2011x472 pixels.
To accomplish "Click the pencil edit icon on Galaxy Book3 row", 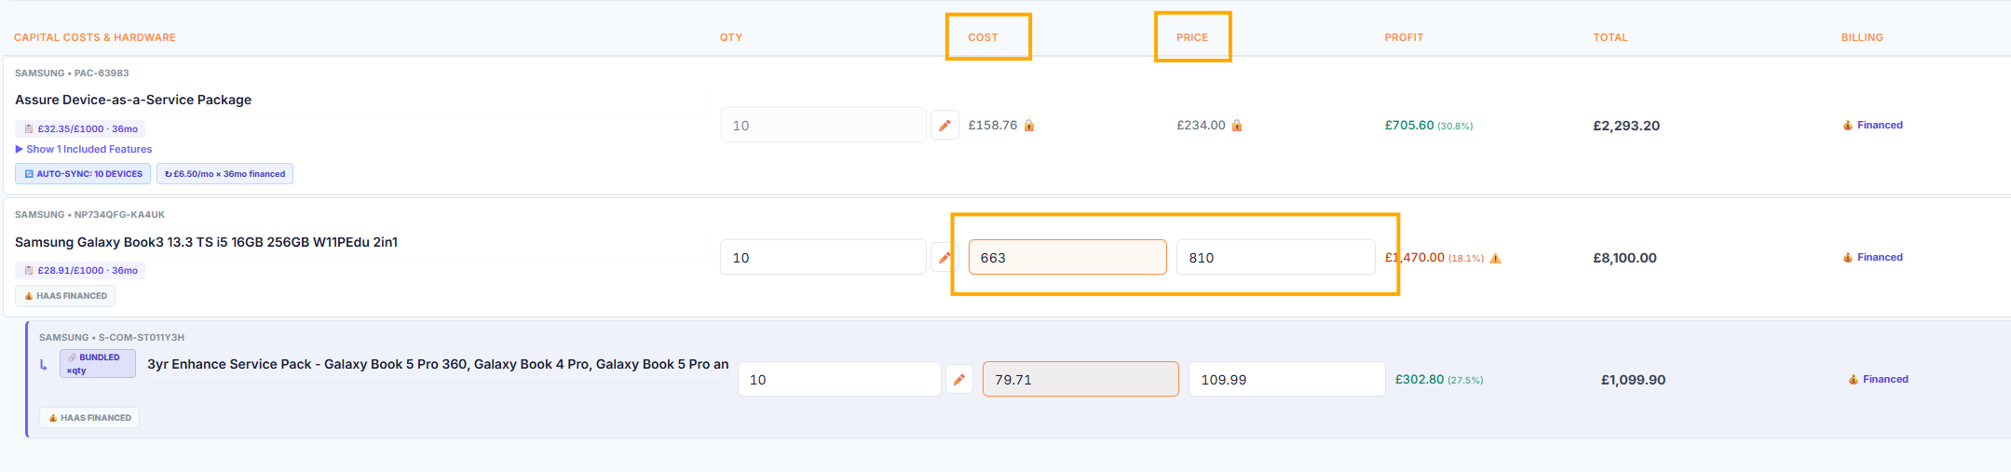I will [x=944, y=257].
